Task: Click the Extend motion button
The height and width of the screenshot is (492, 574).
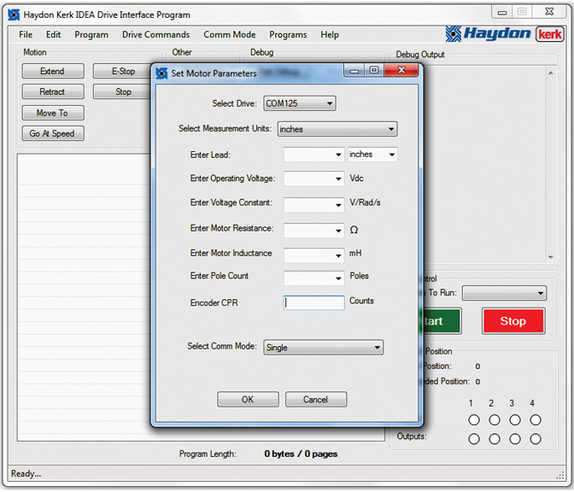Action: click(x=52, y=71)
